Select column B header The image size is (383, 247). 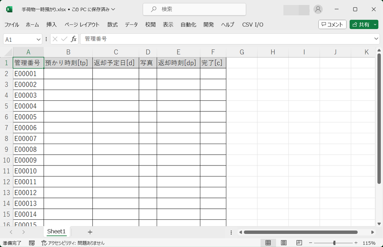68,52
